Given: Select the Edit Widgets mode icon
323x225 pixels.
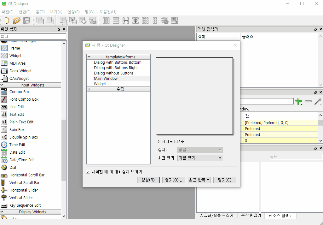Looking at the screenshot, I should [x=64, y=21].
